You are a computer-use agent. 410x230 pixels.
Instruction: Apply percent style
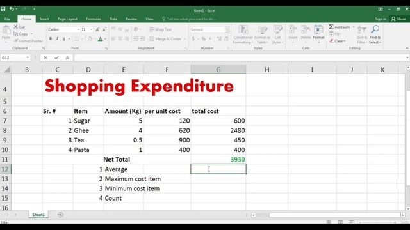coord(204,39)
